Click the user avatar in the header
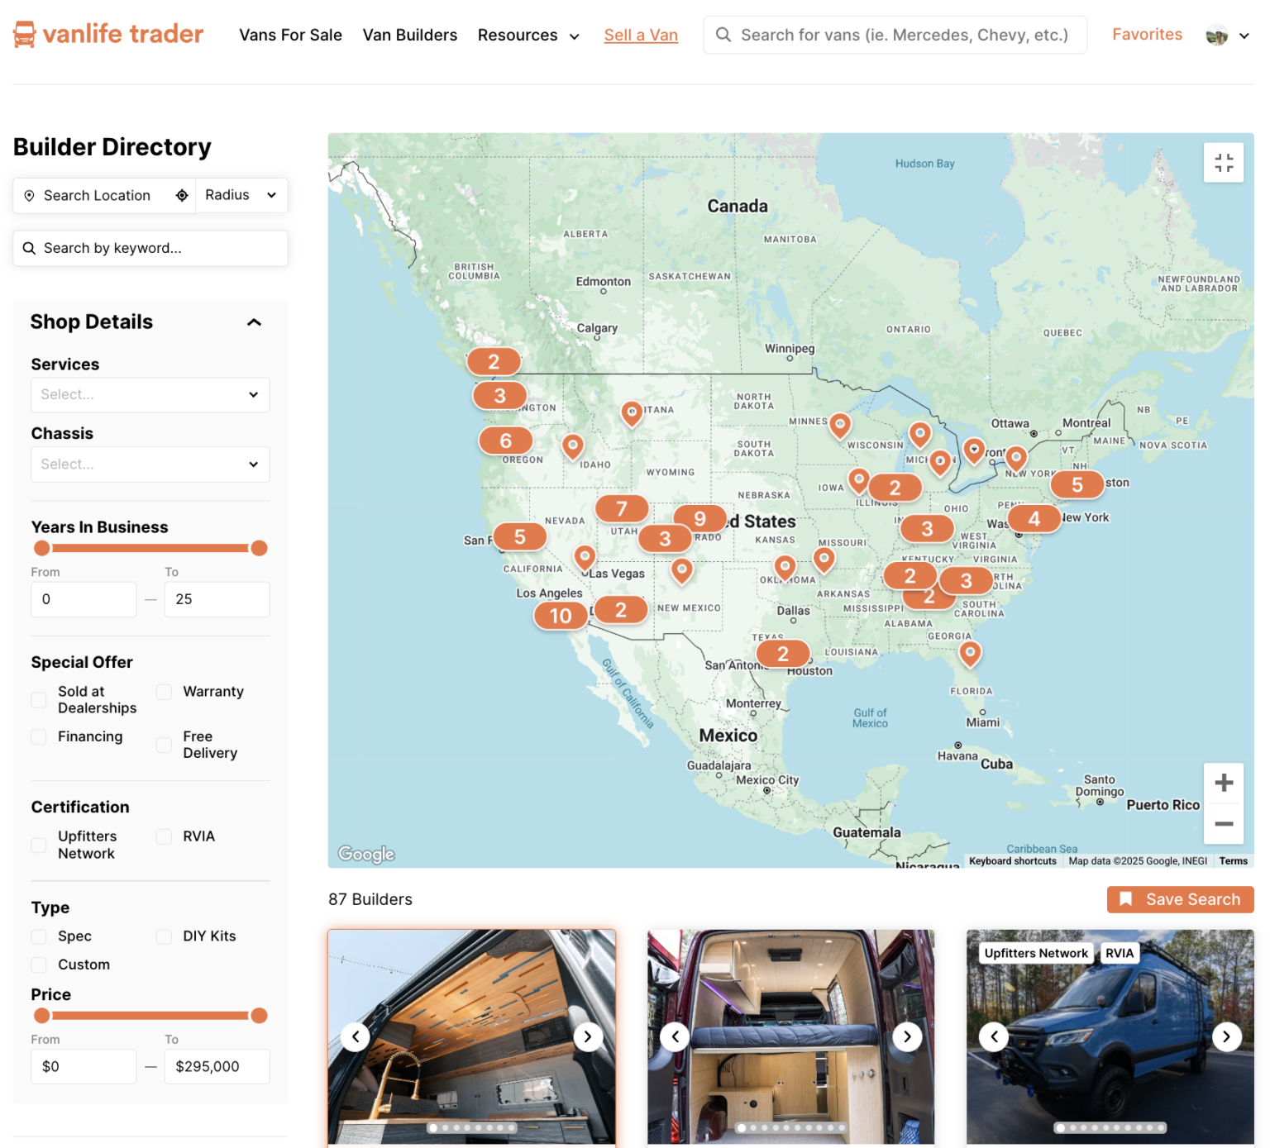The image size is (1270, 1148). pyautogui.click(x=1215, y=35)
